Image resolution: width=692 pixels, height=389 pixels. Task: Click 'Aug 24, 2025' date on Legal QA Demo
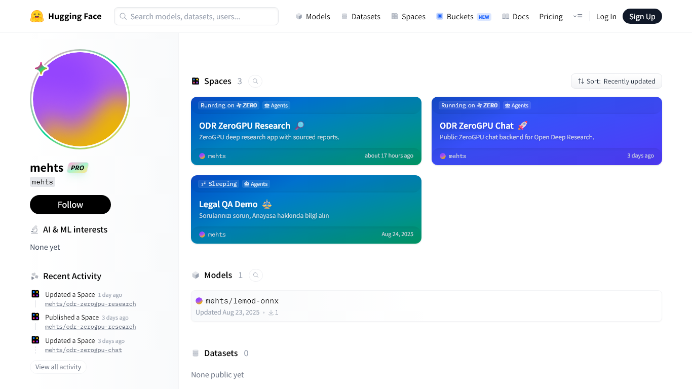point(398,234)
